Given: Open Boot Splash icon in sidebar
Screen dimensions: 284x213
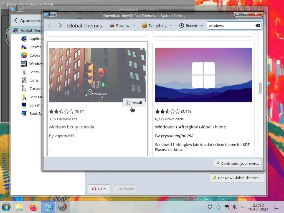Looking at the screenshot, I should (24, 113).
